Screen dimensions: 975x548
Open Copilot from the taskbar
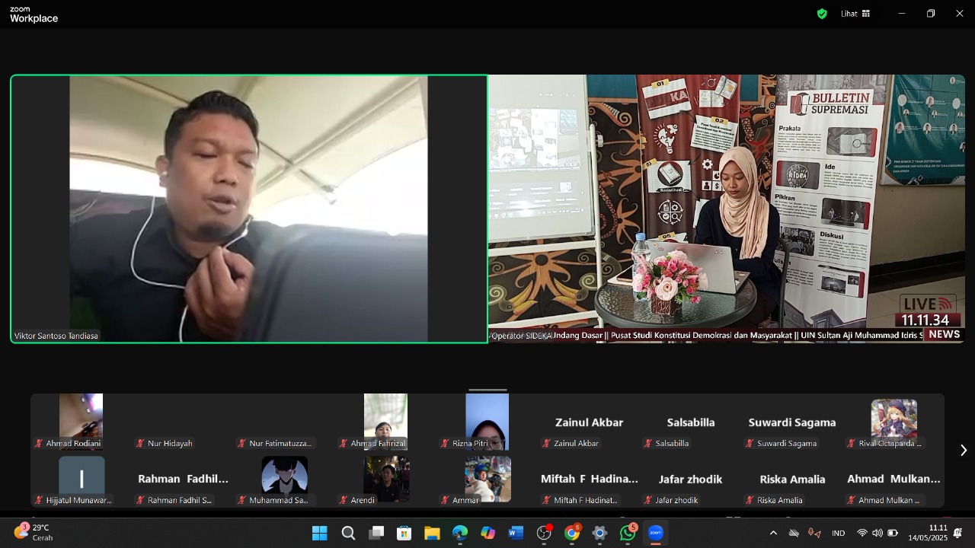[x=487, y=533]
